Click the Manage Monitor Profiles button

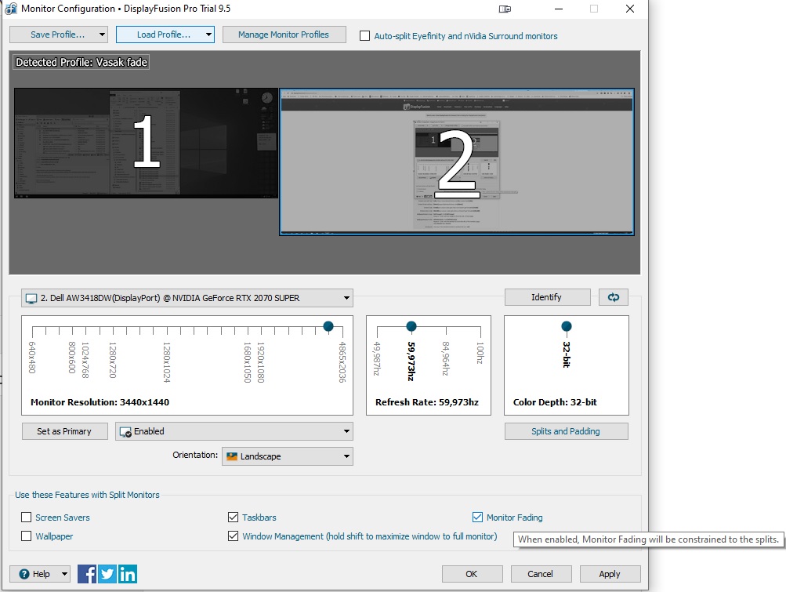click(283, 35)
